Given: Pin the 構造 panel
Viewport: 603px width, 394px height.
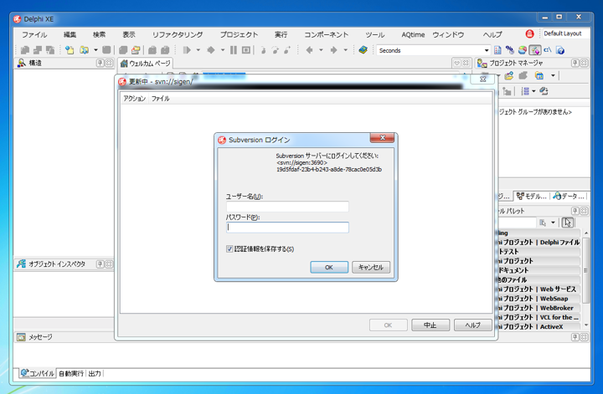Looking at the screenshot, I should tap(100, 63).
